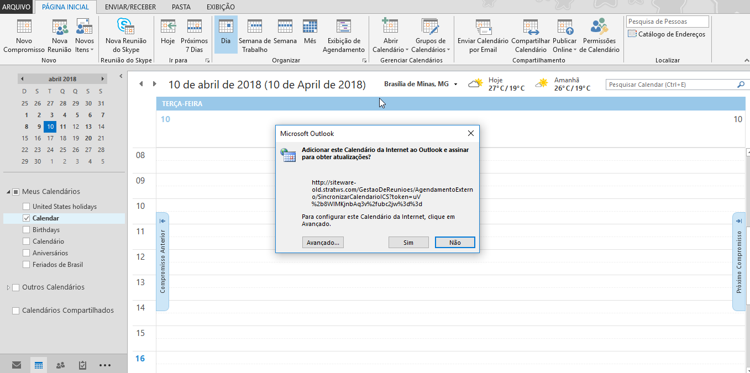Open the Catálogo de Endereços
Image resolution: width=750 pixels, height=373 pixels.
[667, 34]
